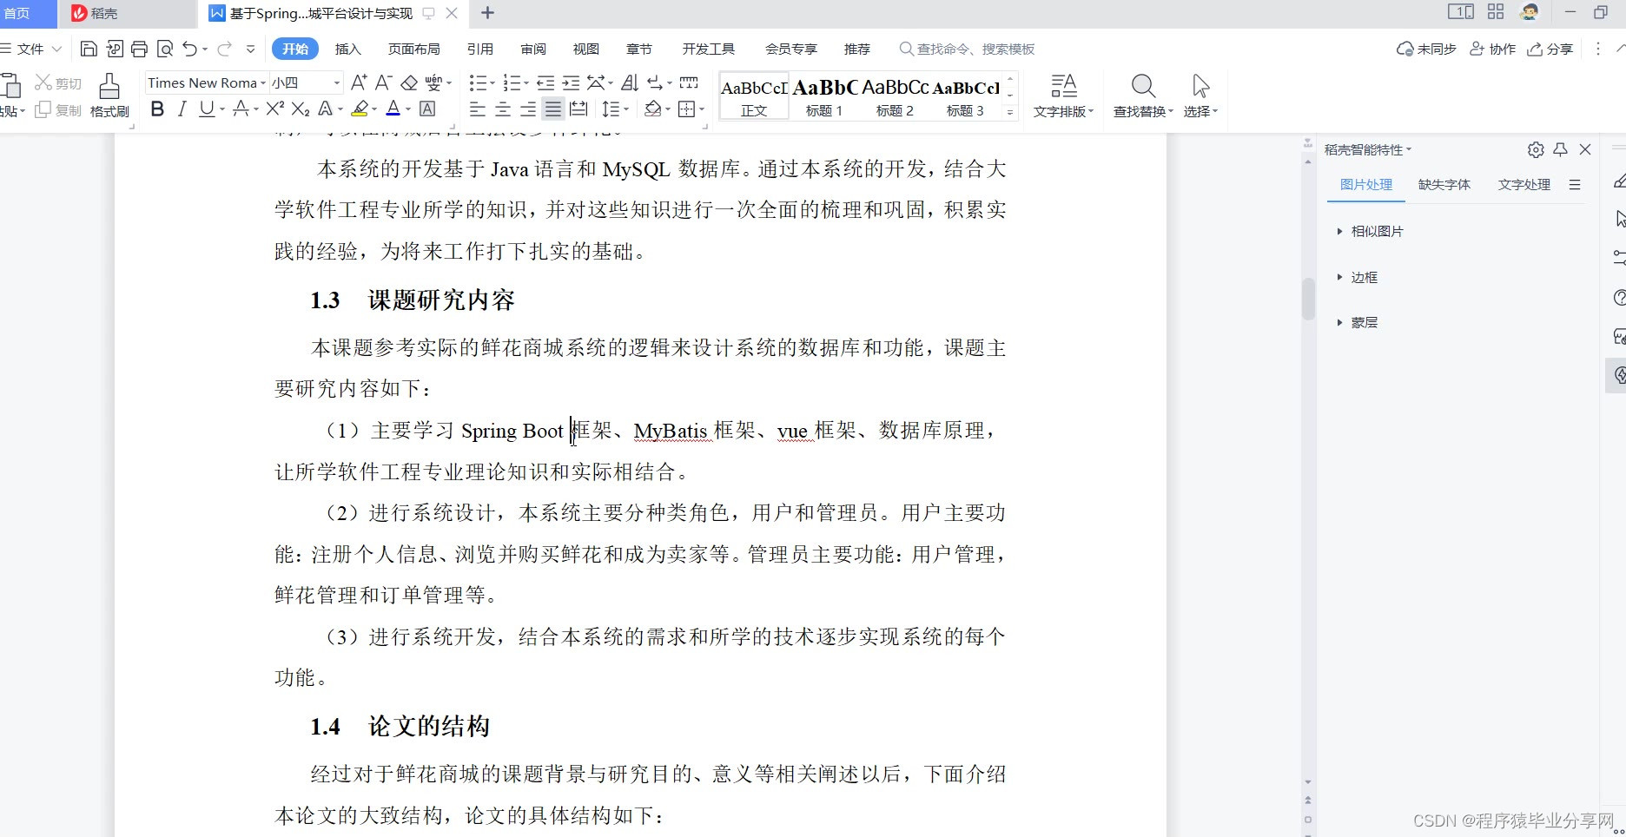This screenshot has height=837, width=1626.
Task: Click the paragraph shading fill bucket
Action: [653, 109]
